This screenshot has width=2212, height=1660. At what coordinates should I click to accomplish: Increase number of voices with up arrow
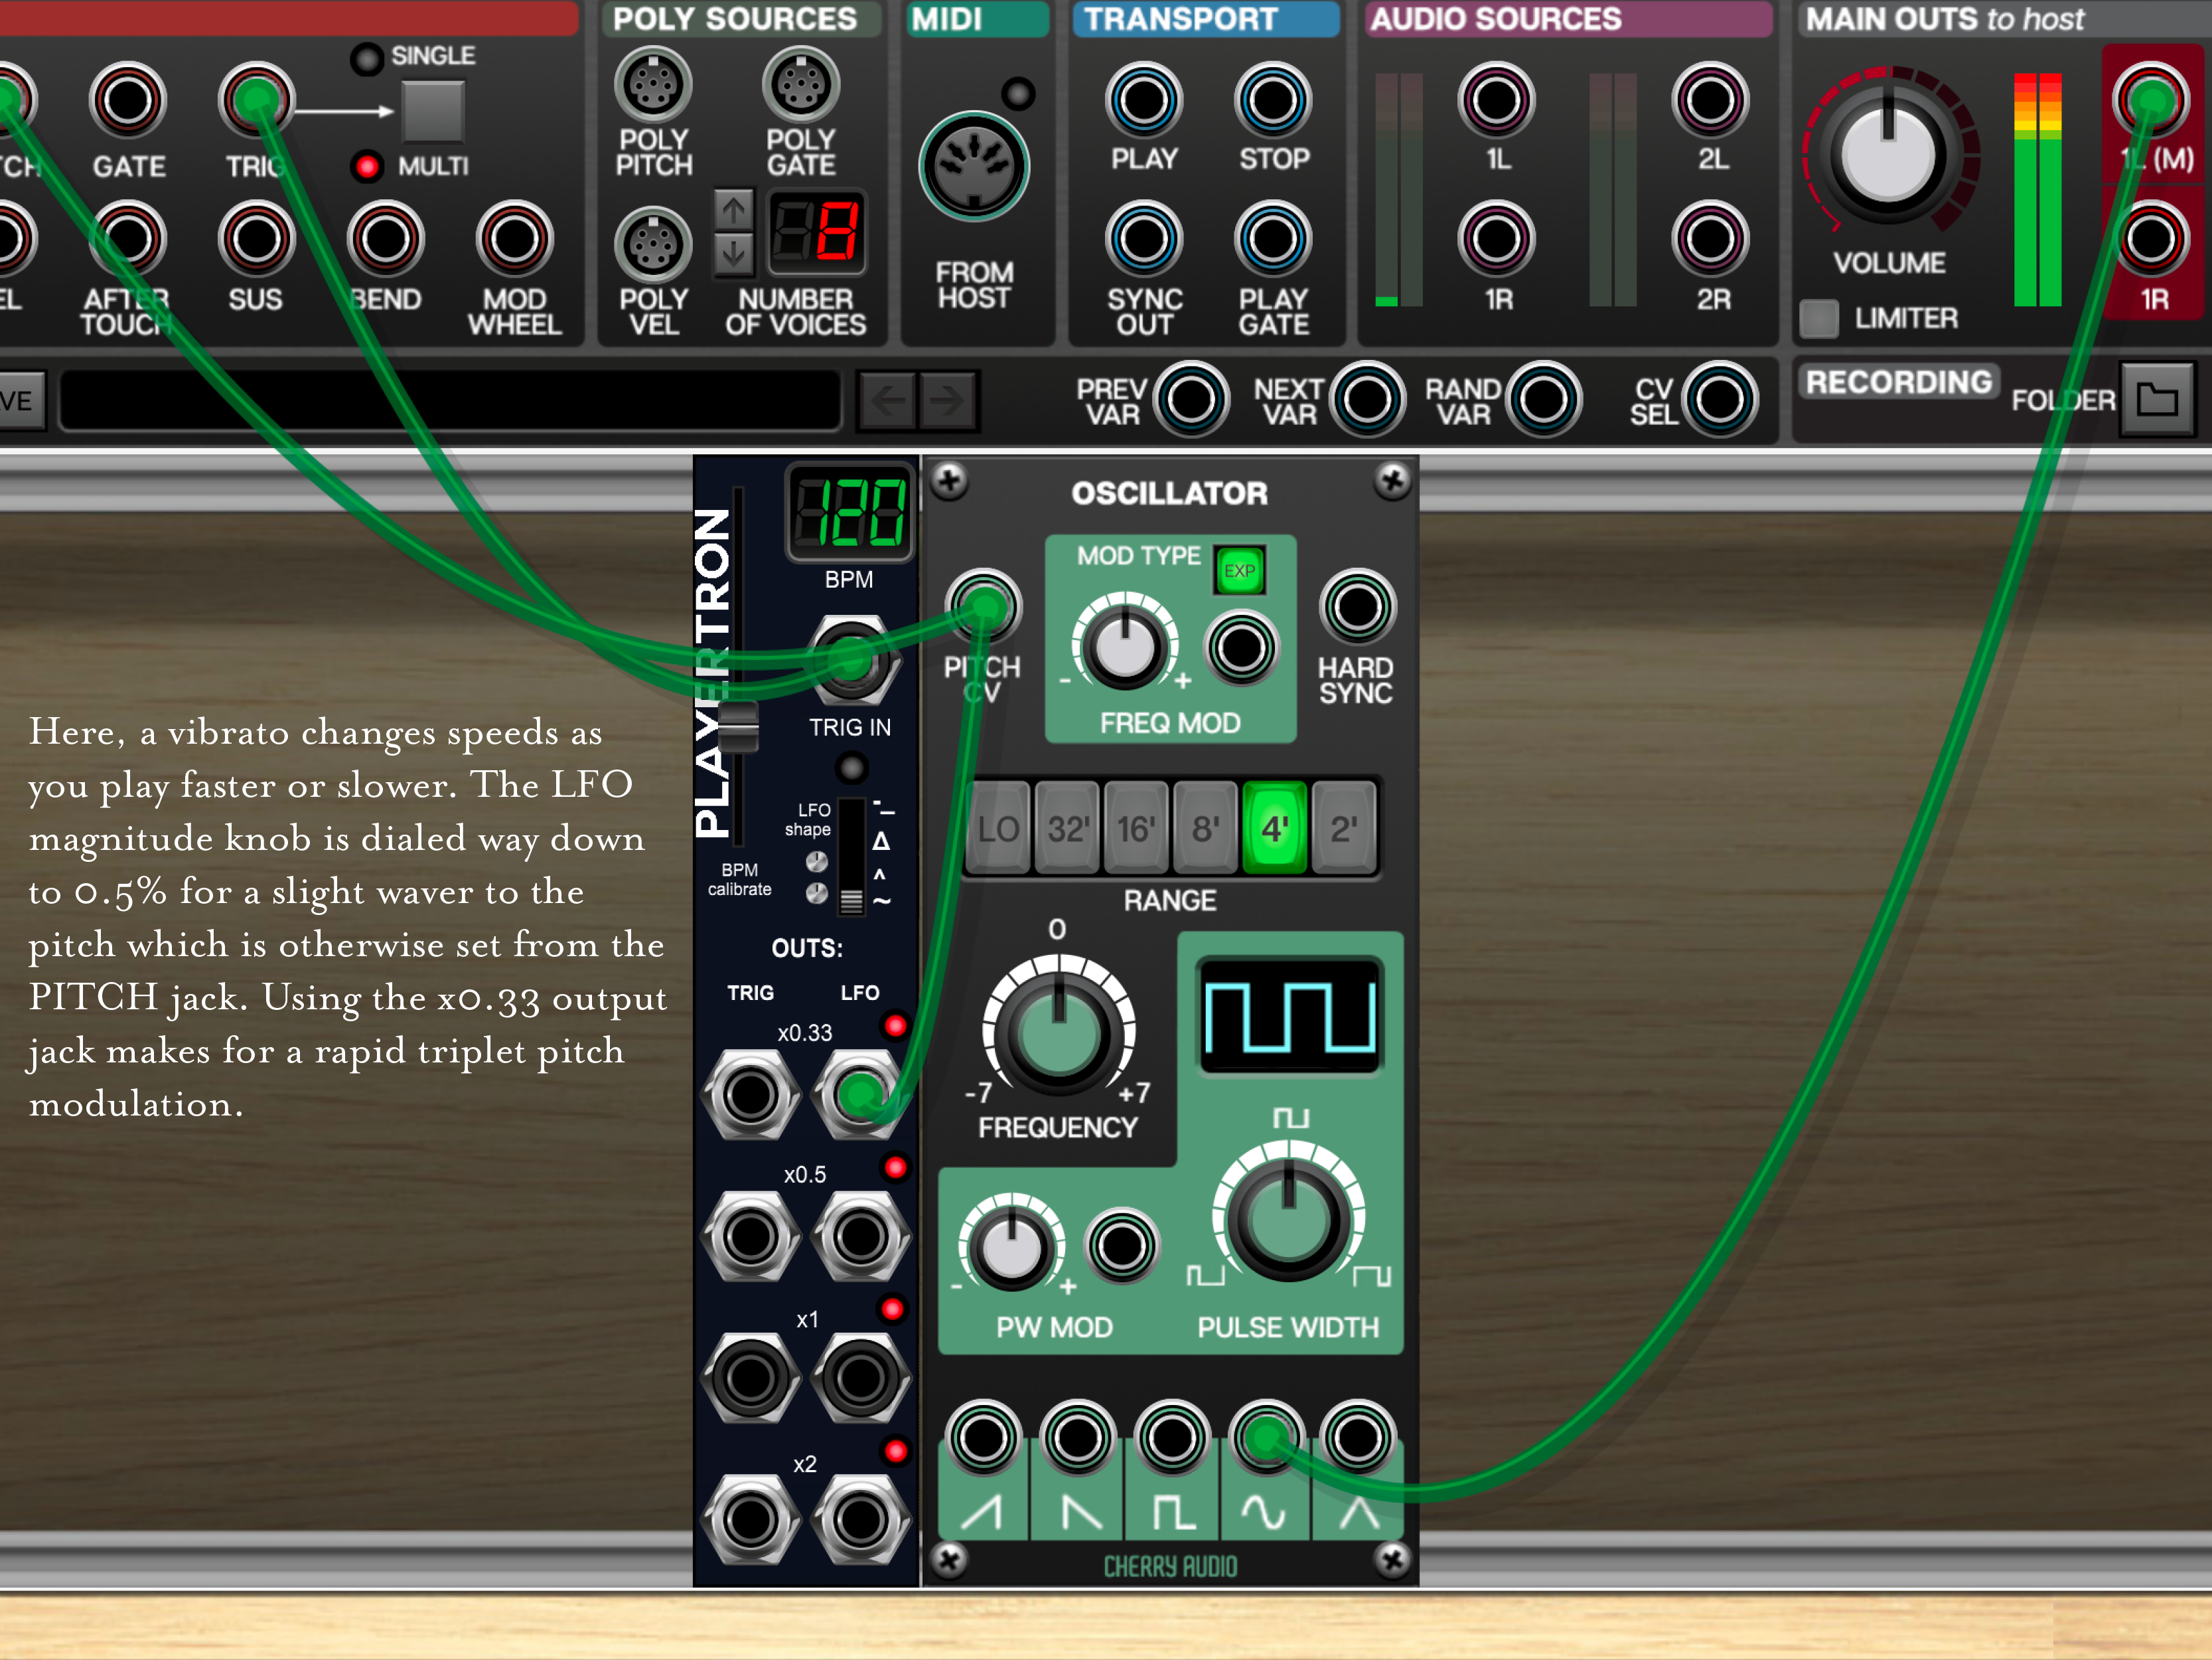(x=733, y=210)
